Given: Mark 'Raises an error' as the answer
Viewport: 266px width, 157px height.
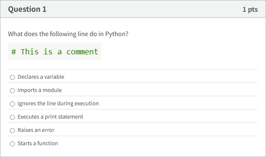Looking at the screenshot, I should [x=12, y=130].
